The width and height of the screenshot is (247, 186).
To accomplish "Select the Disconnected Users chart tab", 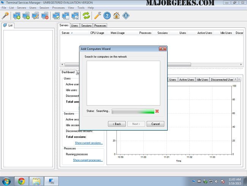I will point(222,80).
